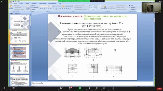Screen dimensions: 163x91
Task: Switch to Структура pane tab
Action: pyautogui.click(x=18, y=13)
